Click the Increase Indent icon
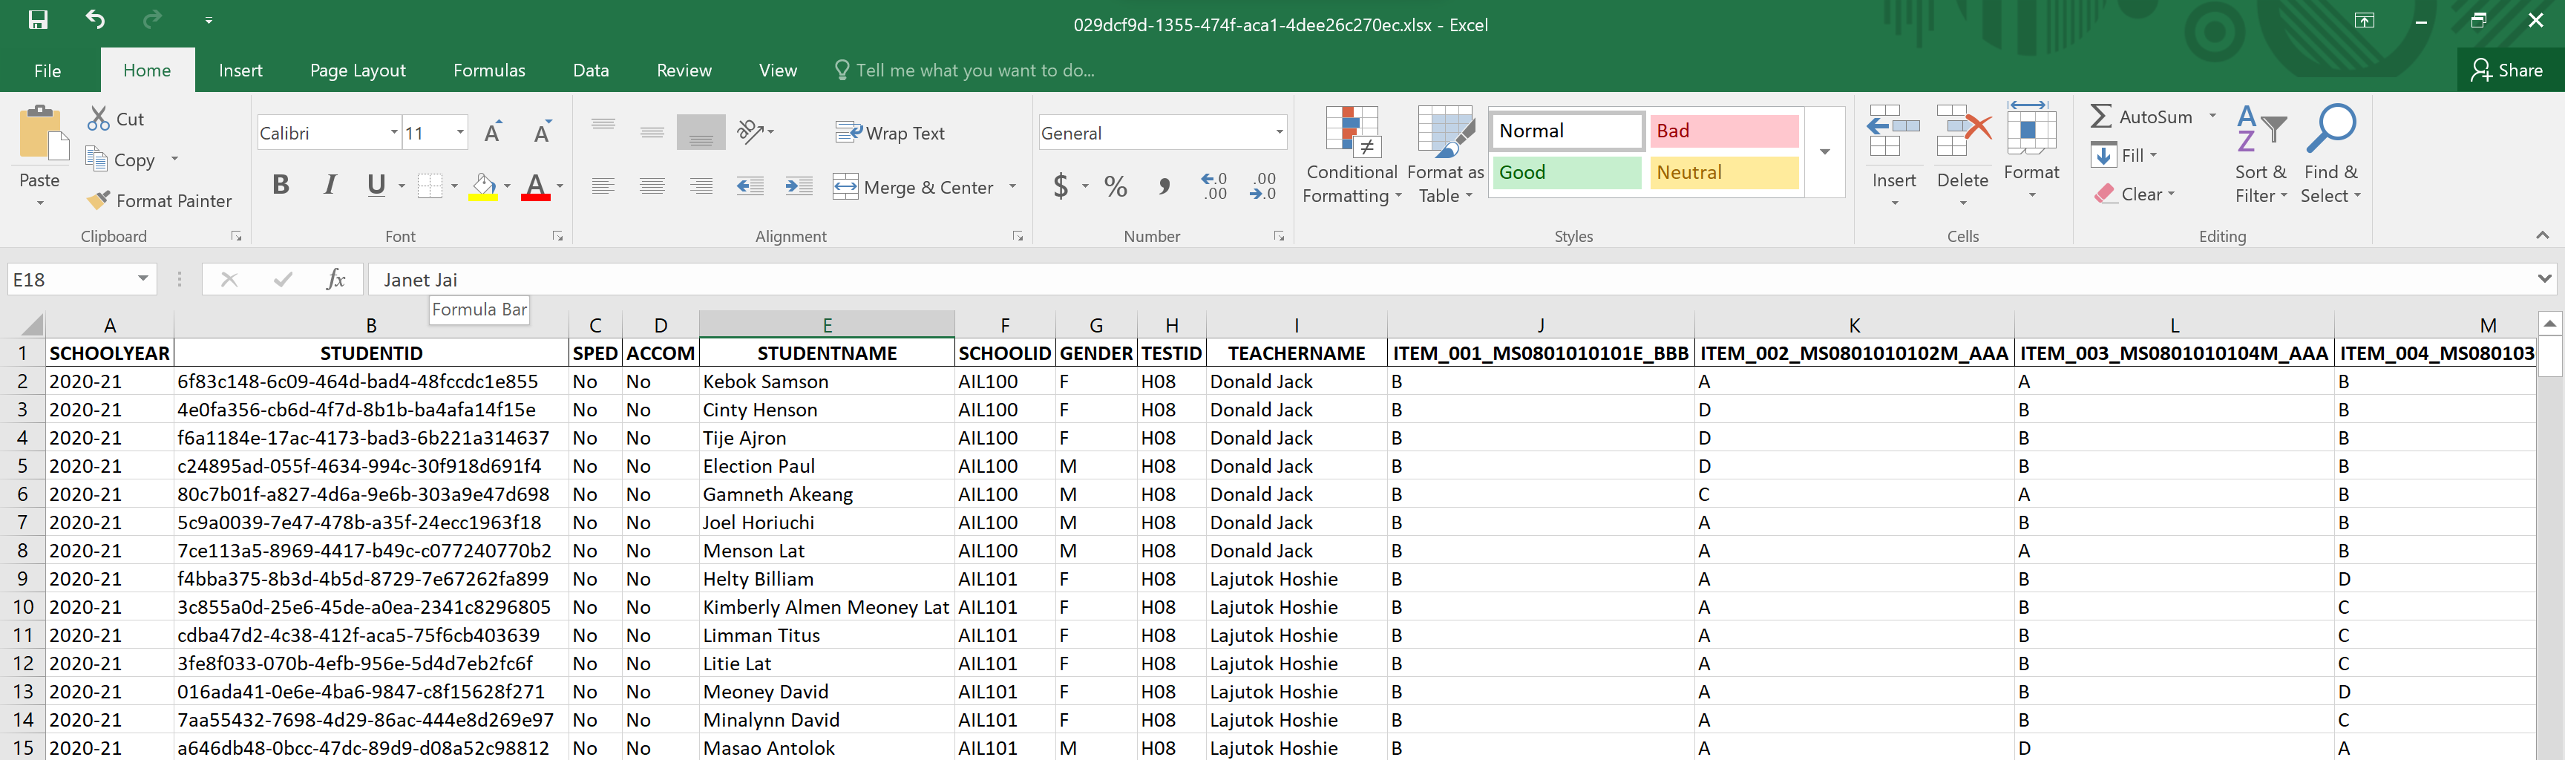Image resolution: width=2565 pixels, height=760 pixels. (x=798, y=186)
